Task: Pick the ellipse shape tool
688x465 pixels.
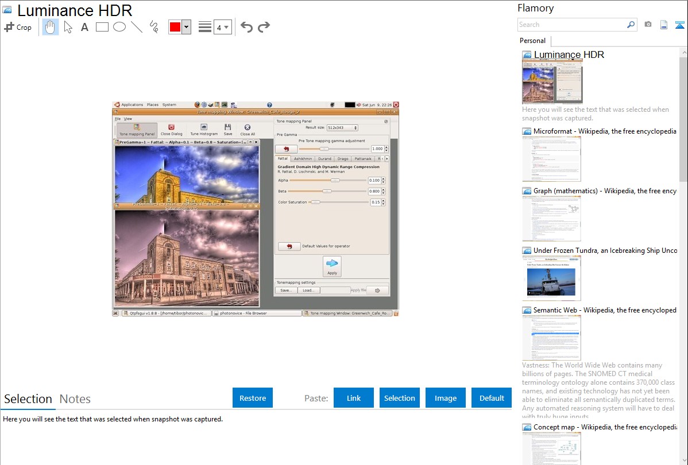Action: tap(119, 27)
